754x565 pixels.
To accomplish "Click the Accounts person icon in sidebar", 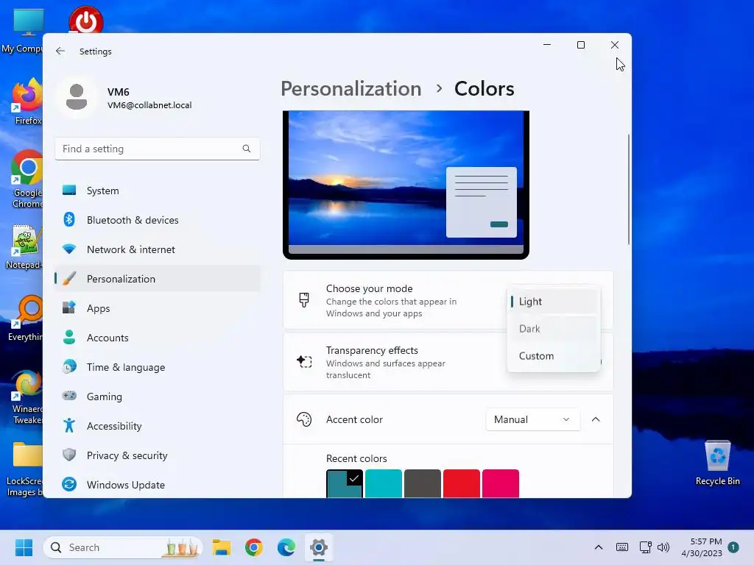I will click(x=69, y=337).
